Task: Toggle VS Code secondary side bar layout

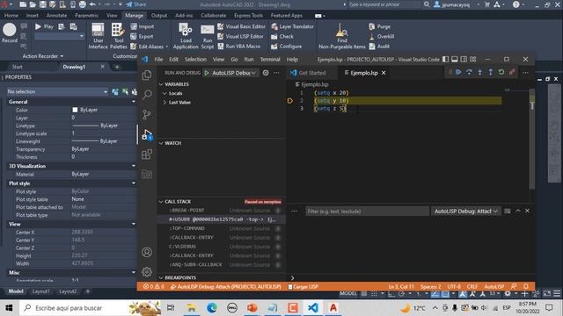Action: (x=464, y=59)
